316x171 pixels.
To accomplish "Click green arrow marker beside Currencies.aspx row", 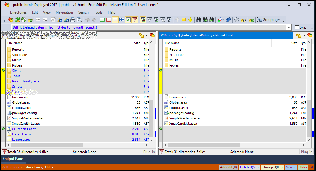I will tap(3, 129).
